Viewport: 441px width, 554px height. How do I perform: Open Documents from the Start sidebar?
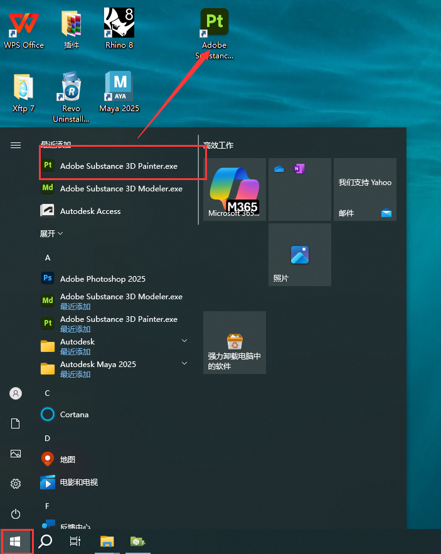(x=16, y=423)
